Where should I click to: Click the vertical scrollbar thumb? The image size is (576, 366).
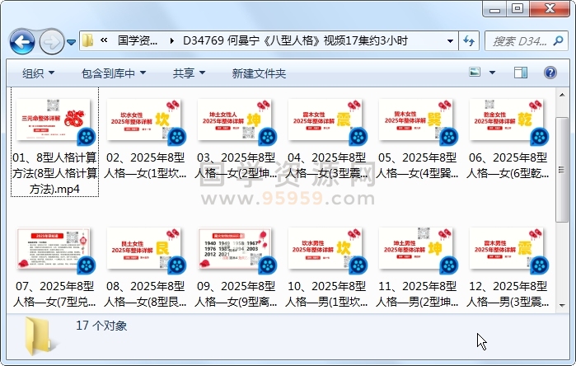[562, 170]
